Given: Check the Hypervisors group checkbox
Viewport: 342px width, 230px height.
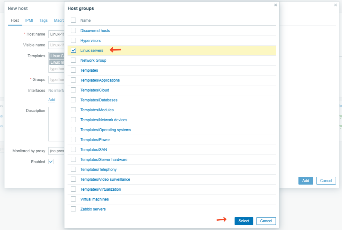Looking at the screenshot, I should coord(73,40).
